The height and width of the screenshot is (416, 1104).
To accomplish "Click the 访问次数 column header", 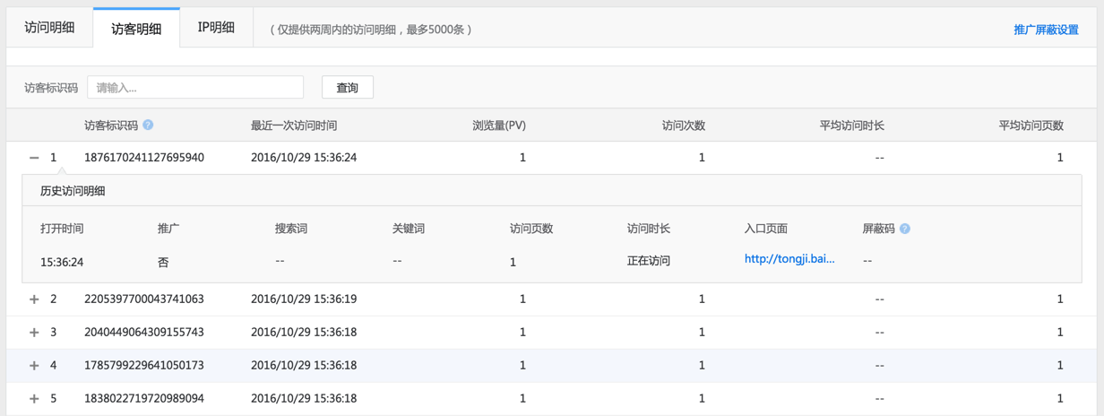I will point(683,126).
